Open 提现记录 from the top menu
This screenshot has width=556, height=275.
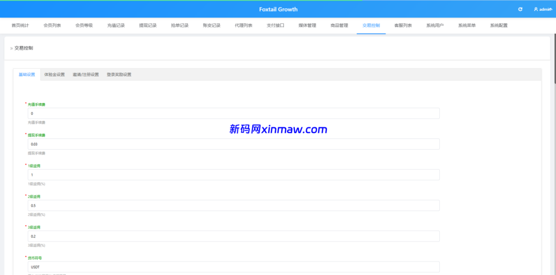(x=148, y=25)
